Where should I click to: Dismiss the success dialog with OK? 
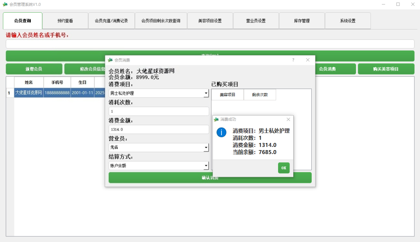[283, 168]
